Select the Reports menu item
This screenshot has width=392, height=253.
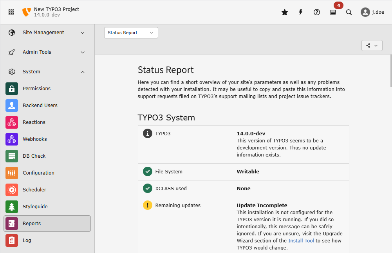coord(47,224)
